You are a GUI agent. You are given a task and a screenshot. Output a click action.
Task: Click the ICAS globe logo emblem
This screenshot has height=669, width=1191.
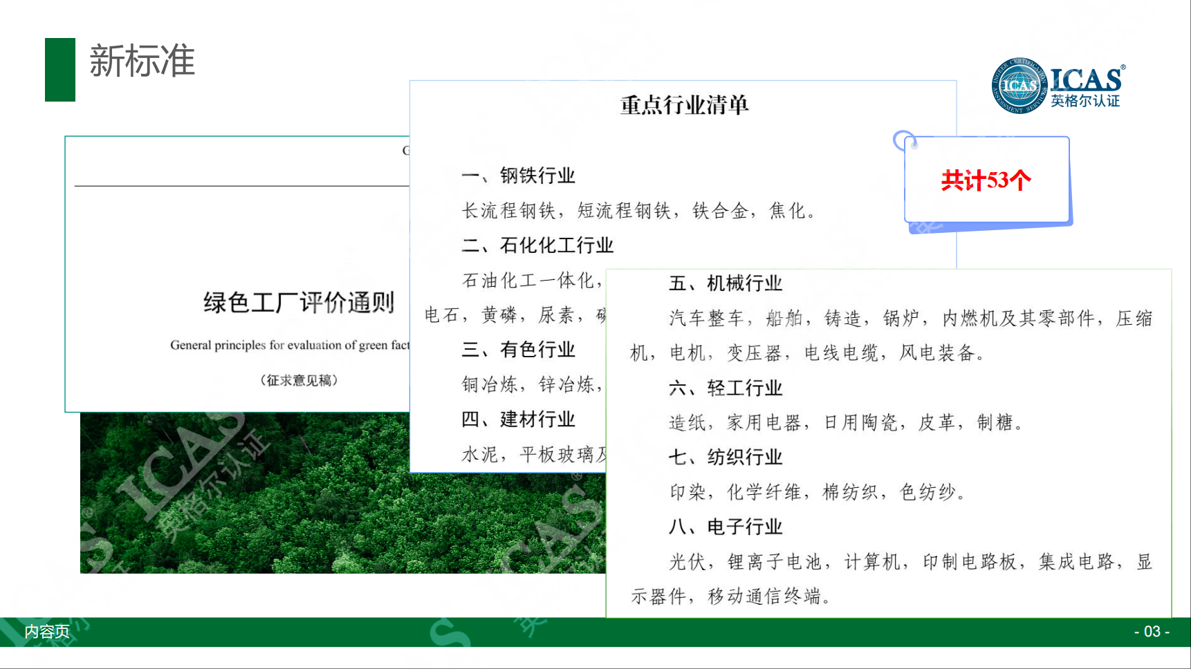(x=1019, y=86)
